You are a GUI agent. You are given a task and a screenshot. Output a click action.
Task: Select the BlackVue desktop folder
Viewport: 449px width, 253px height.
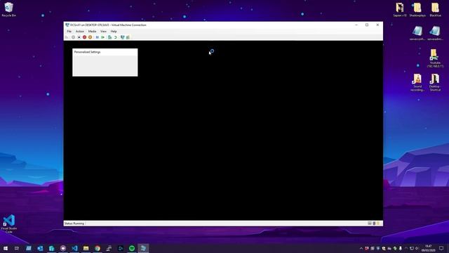click(435, 9)
